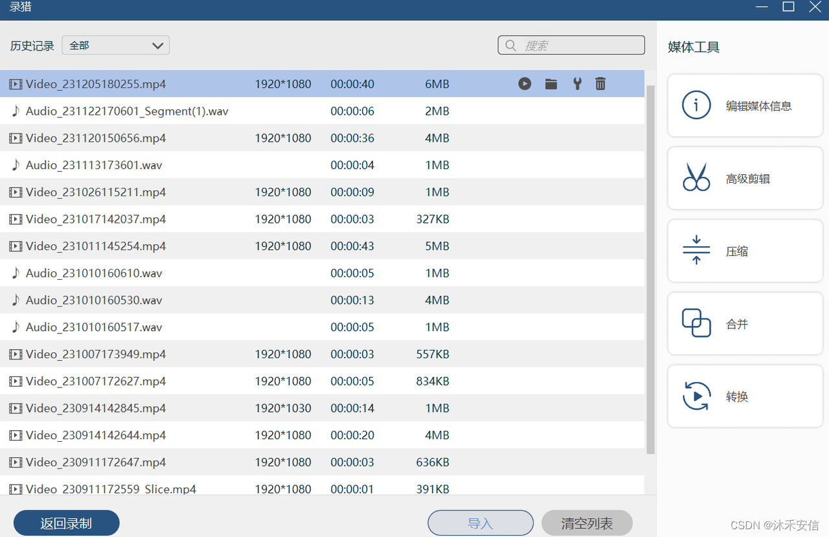The height and width of the screenshot is (537, 829).
Task: Click the 00:00:20 duration cell
Action: tap(352, 435)
